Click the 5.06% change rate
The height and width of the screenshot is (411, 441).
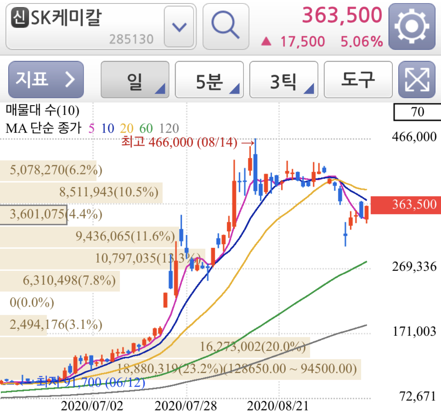(x=362, y=42)
